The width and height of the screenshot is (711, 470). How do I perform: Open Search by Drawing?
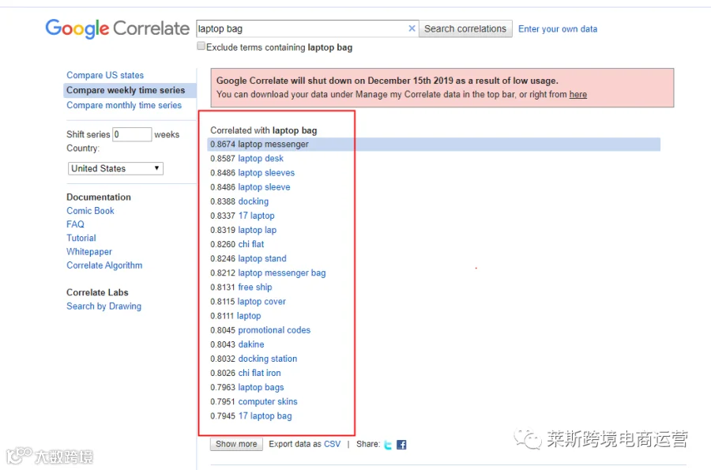[x=103, y=306]
